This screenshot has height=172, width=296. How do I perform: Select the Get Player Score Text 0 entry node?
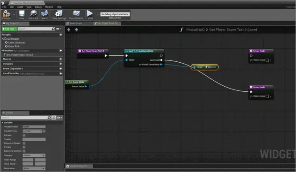(93, 51)
